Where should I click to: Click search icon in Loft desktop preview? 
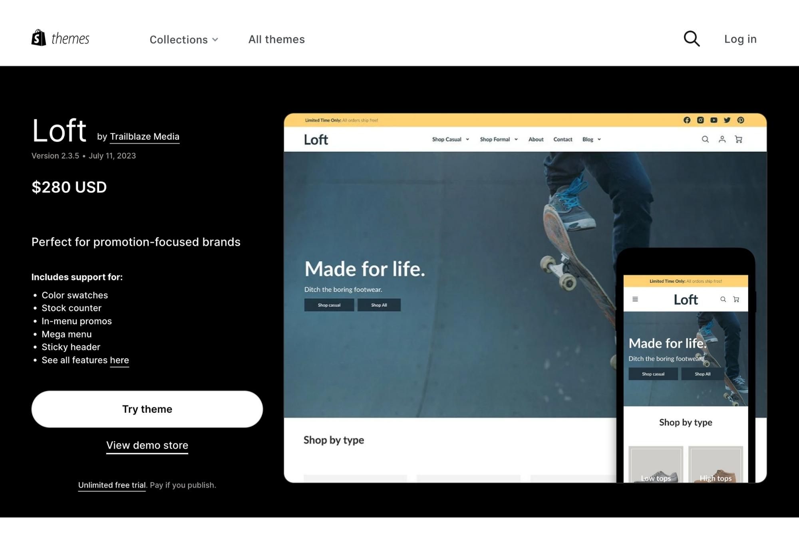tap(706, 139)
